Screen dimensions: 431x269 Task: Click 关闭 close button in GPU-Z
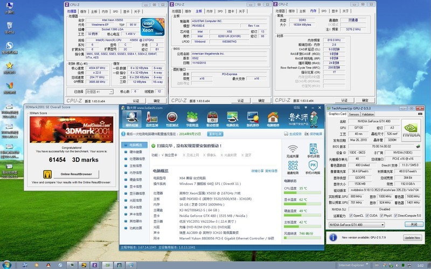tap(414, 224)
